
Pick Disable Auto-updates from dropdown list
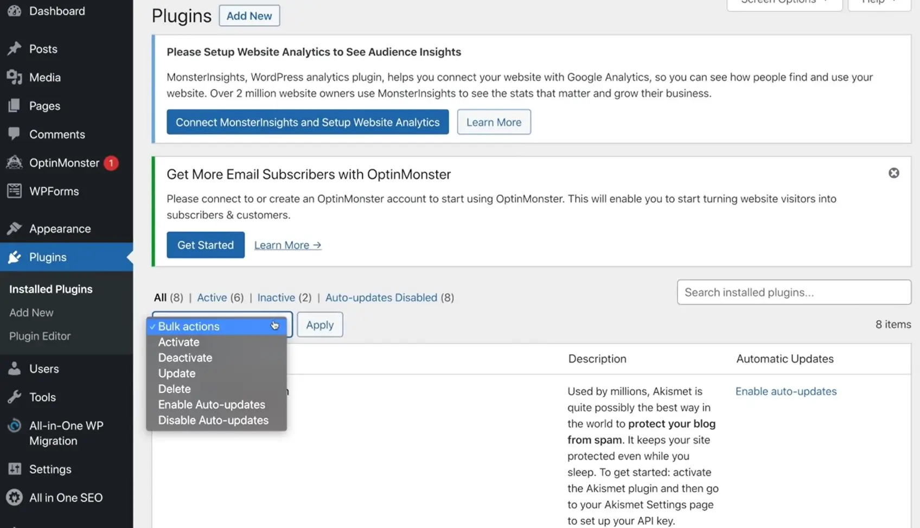213,421
